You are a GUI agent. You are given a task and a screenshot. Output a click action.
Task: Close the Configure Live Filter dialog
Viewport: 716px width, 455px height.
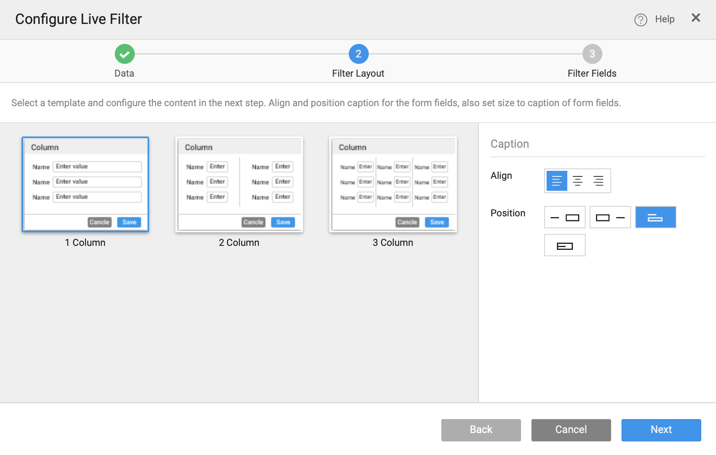696,18
